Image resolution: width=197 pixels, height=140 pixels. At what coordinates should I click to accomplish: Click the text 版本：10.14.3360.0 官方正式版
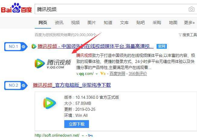pos(91,97)
